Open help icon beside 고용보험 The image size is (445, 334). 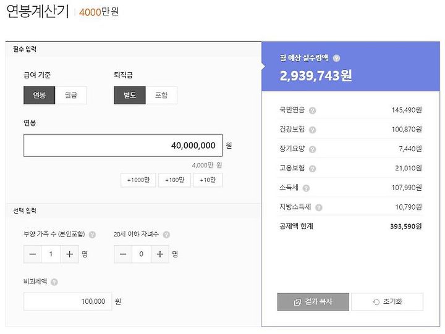[x=313, y=169]
